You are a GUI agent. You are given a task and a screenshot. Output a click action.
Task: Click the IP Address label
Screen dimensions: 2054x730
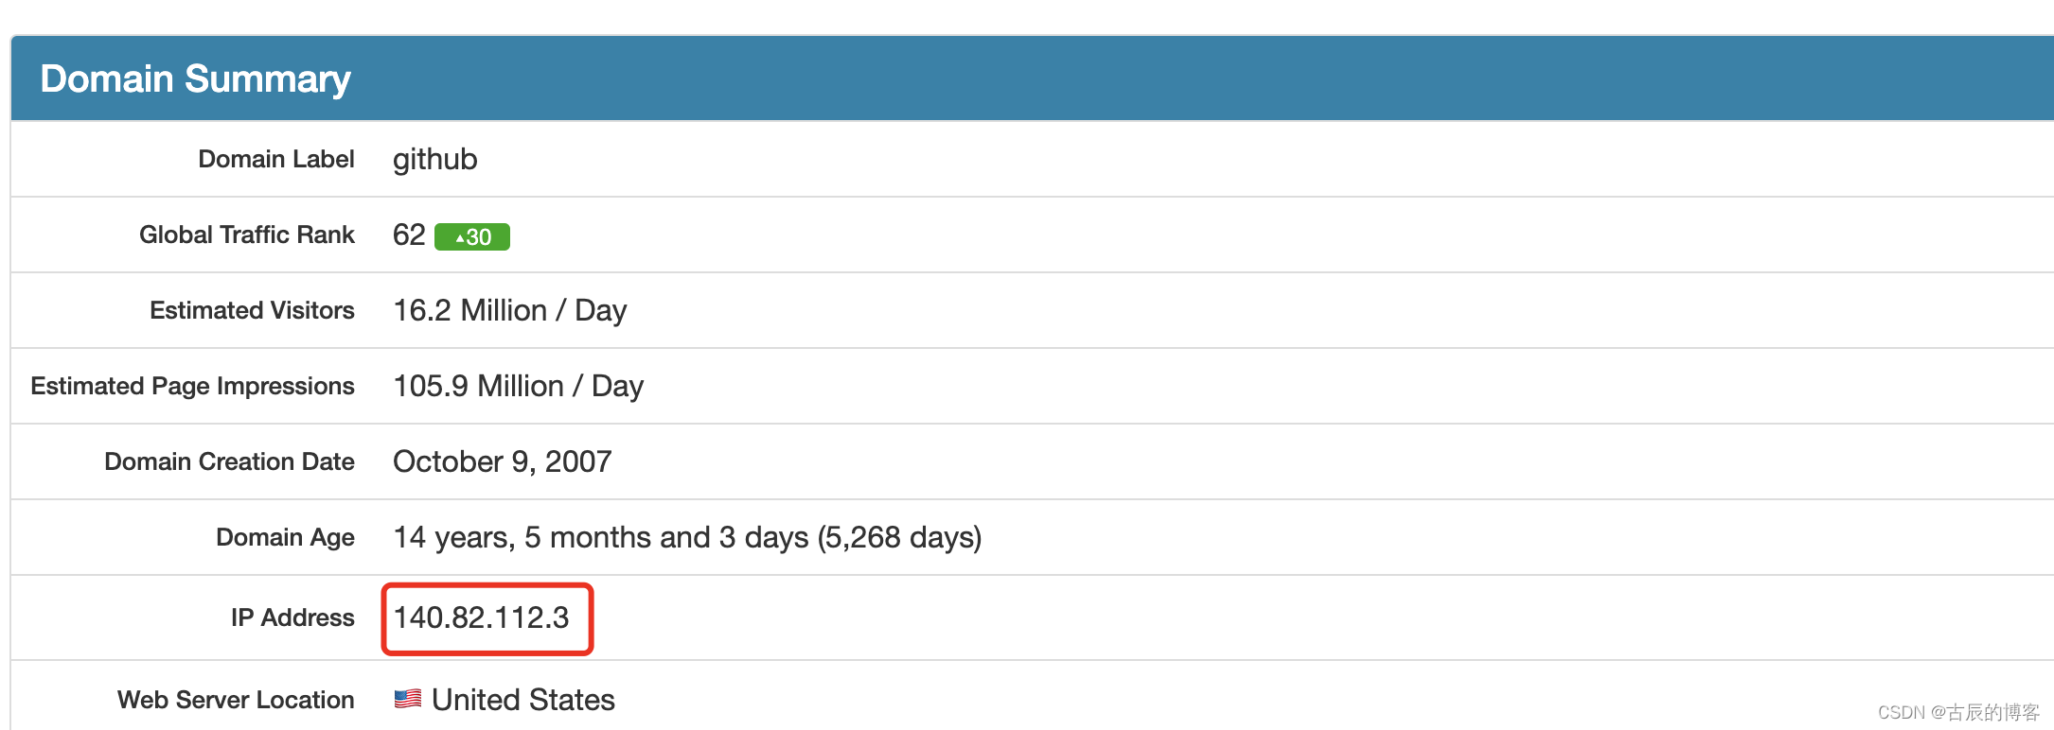point(293,617)
